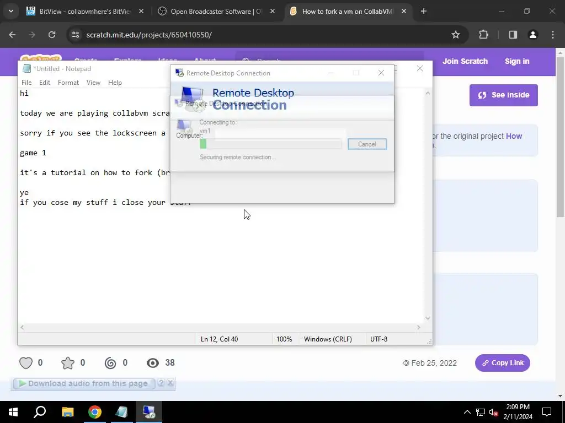The image size is (565, 423).
Task: Click Download audio from this page
Action: pyautogui.click(x=84, y=383)
